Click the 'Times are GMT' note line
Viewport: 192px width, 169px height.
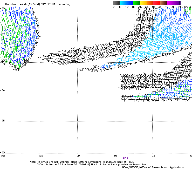pos(82,162)
